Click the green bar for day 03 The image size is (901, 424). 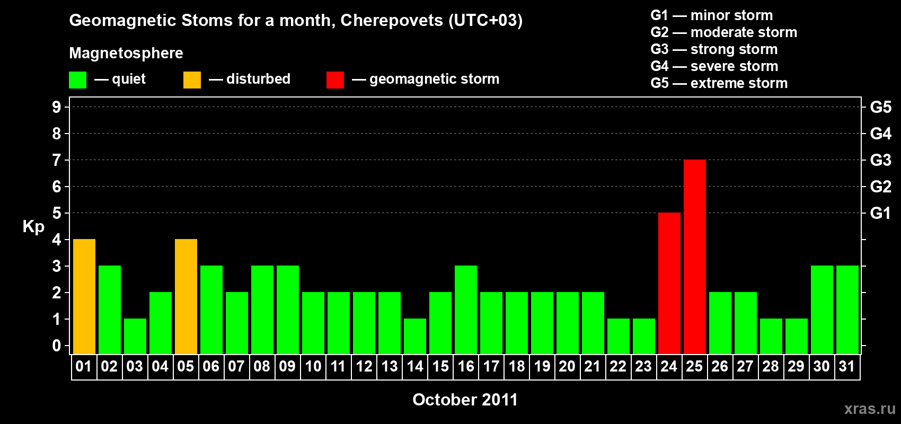(x=135, y=336)
